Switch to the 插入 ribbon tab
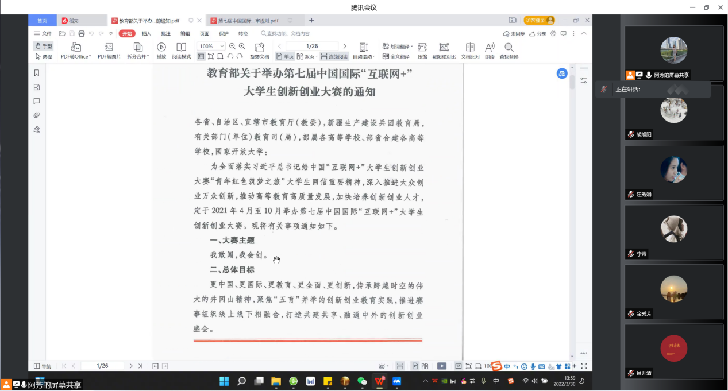The width and height of the screenshot is (728, 391). 147,33
